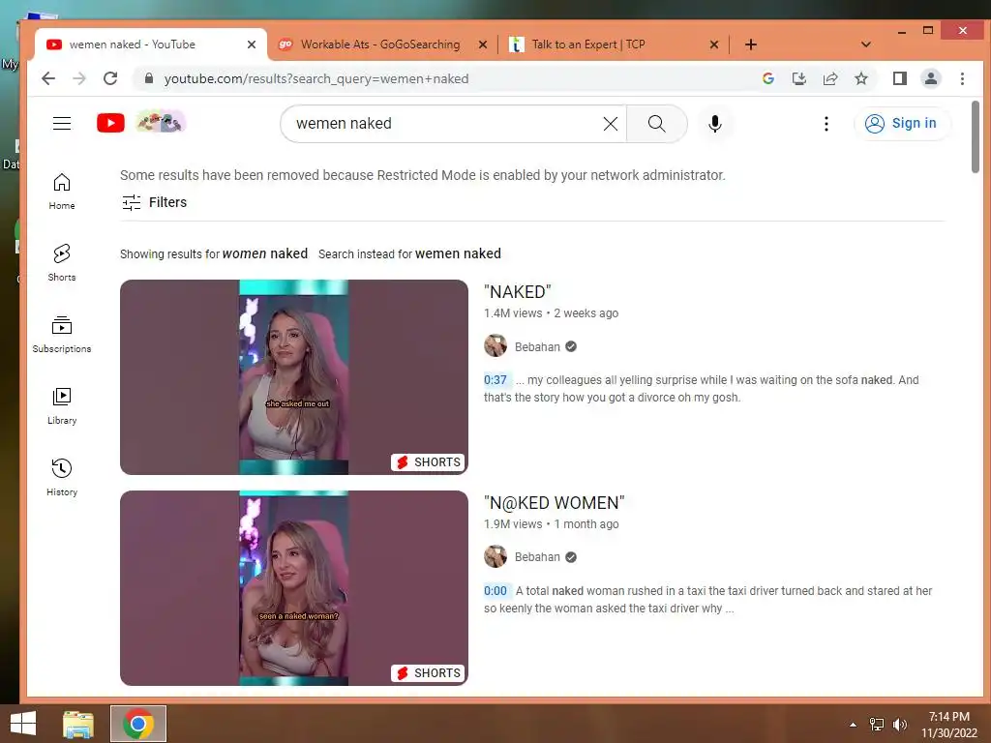Viewport: 991px width, 743px height.
Task: Open Shorts in the sidebar
Action: [62, 263]
